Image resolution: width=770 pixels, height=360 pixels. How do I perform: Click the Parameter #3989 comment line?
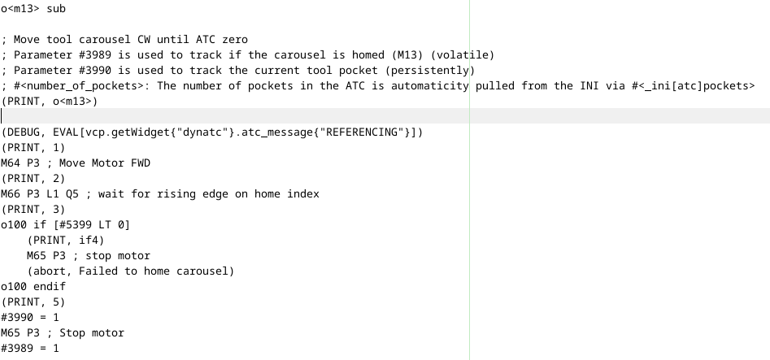(x=247, y=54)
